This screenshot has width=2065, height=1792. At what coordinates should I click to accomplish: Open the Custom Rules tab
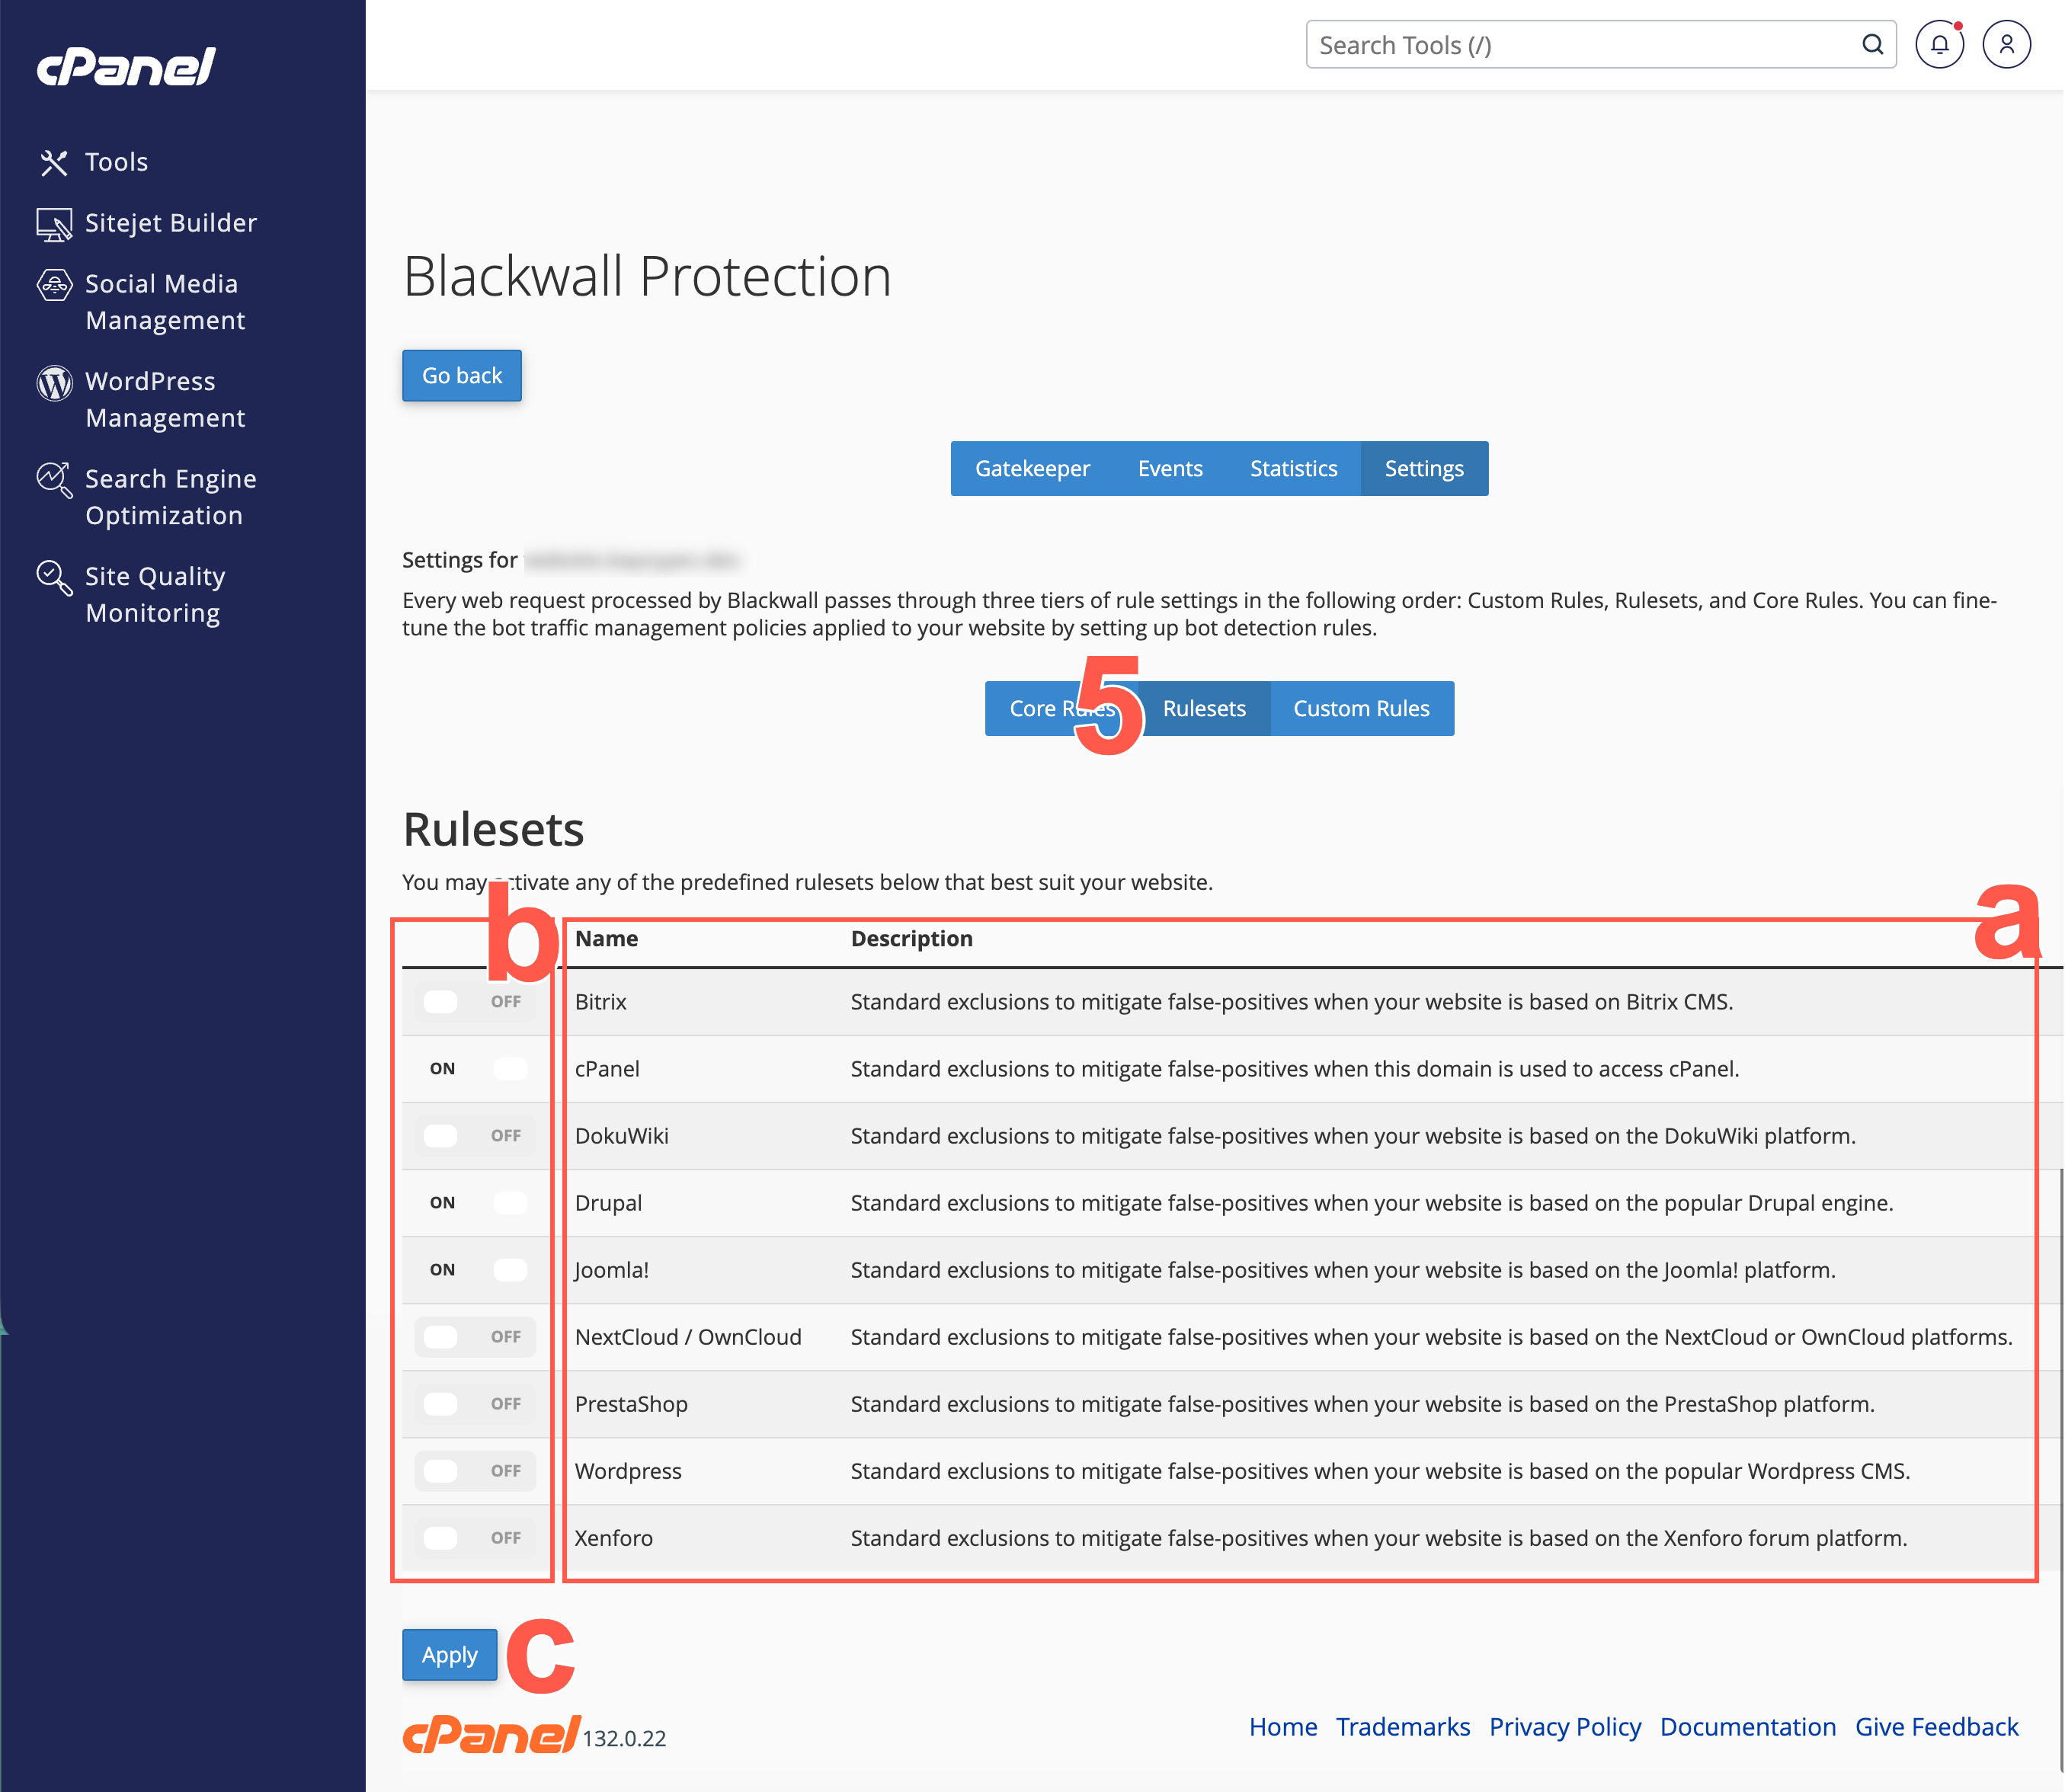click(1361, 709)
